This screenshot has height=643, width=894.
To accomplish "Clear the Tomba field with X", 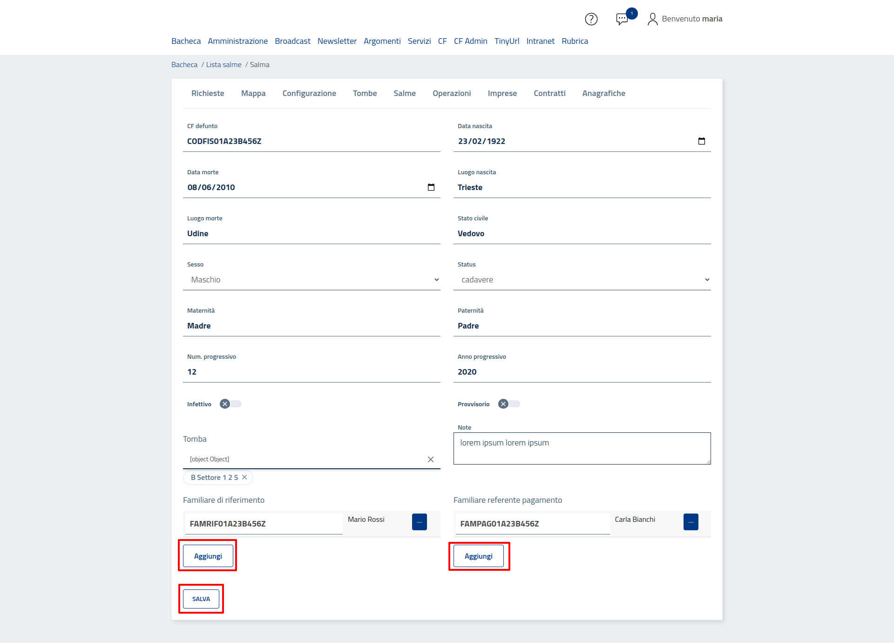I will click(x=430, y=459).
